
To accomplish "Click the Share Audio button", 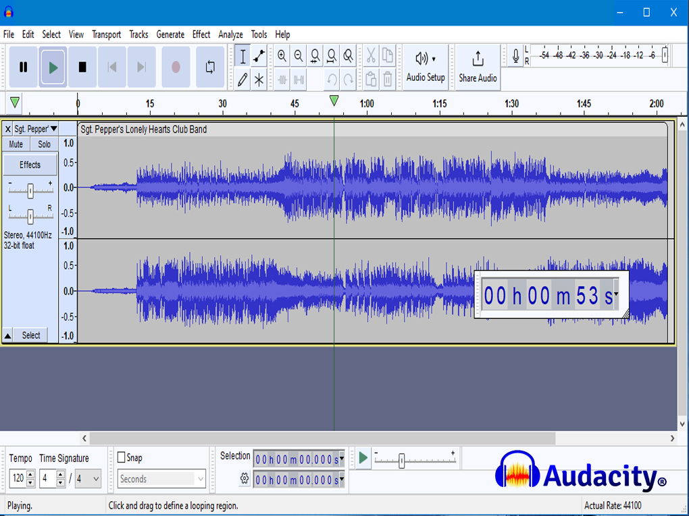I will tap(477, 67).
